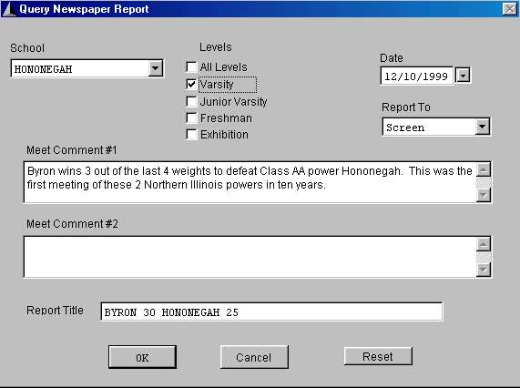This screenshot has height=388, width=520.
Task: Open the Report To dropdown arrow
Action: click(482, 127)
